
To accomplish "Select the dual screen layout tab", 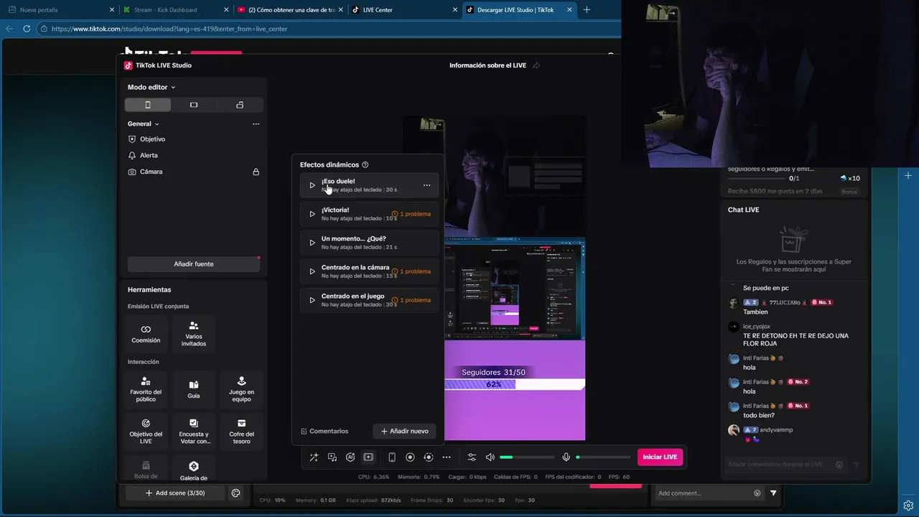I will tap(240, 105).
